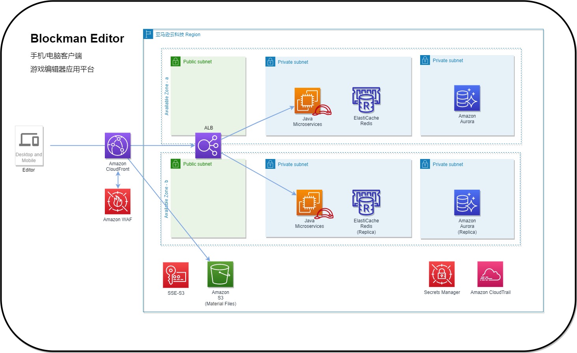This screenshot has width=577, height=353.
Task: Click the Available Zone - b label
Action: (x=166, y=199)
